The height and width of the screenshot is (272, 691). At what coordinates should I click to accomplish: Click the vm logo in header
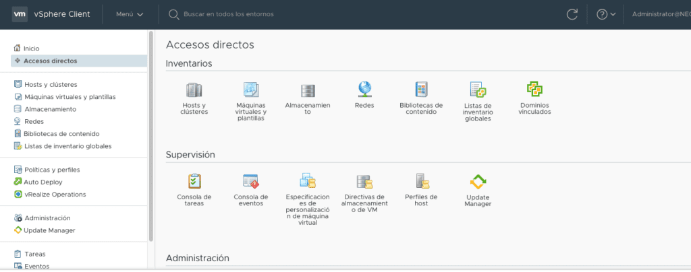[x=20, y=14]
